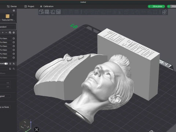
Task: Edit the fifth PLA Basic filament preset
Action: [x=14, y=54]
